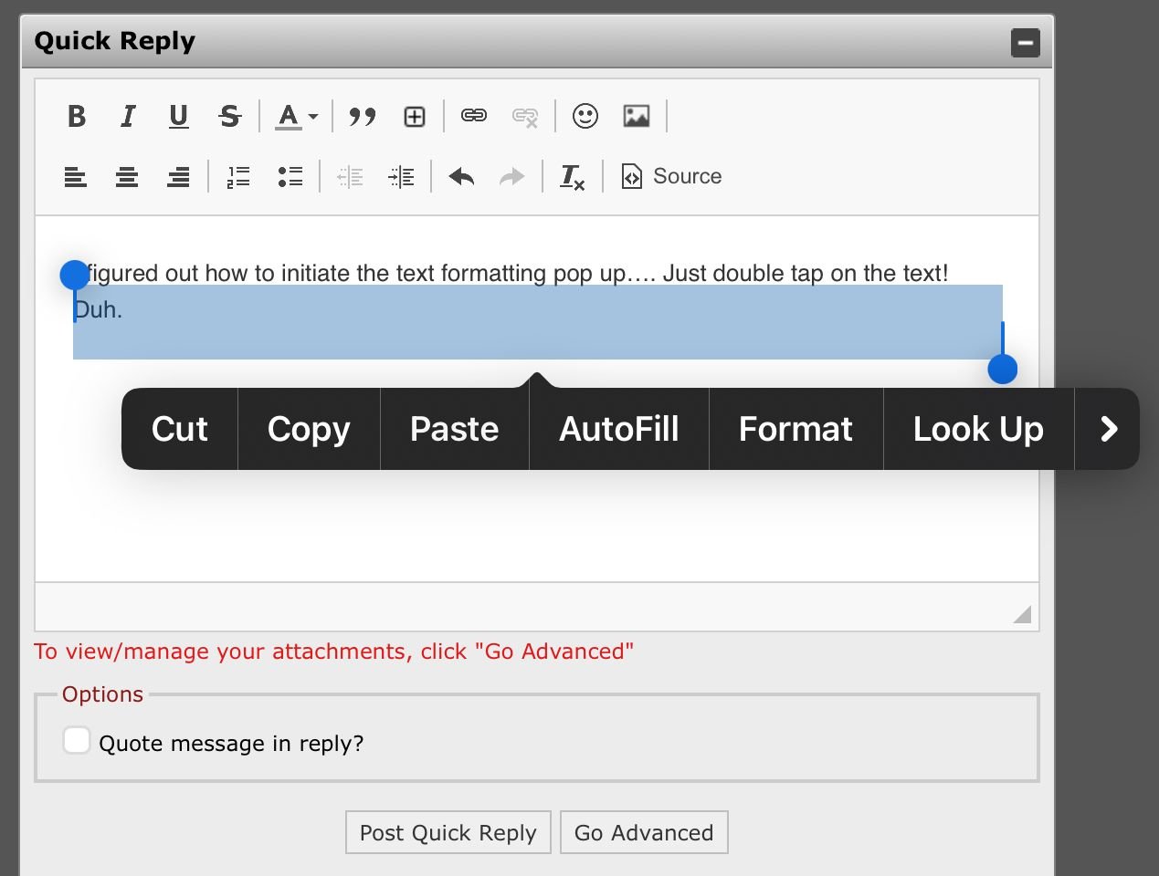Insert a quote block
1159x876 pixels.
pyautogui.click(x=363, y=116)
